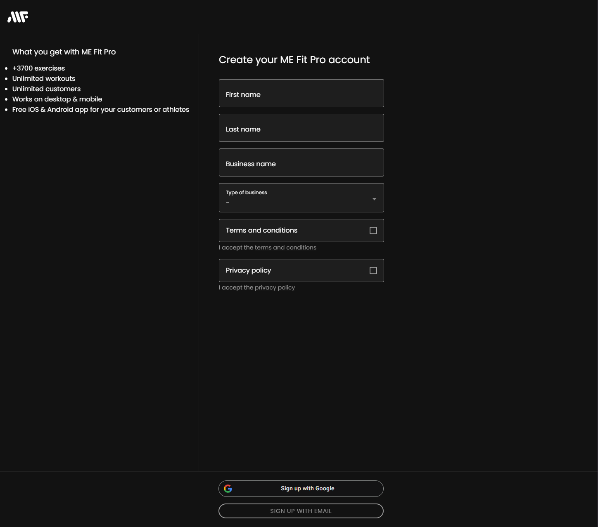
Task: Click the What you get with ME Fit Pro heading
Action: tap(64, 52)
